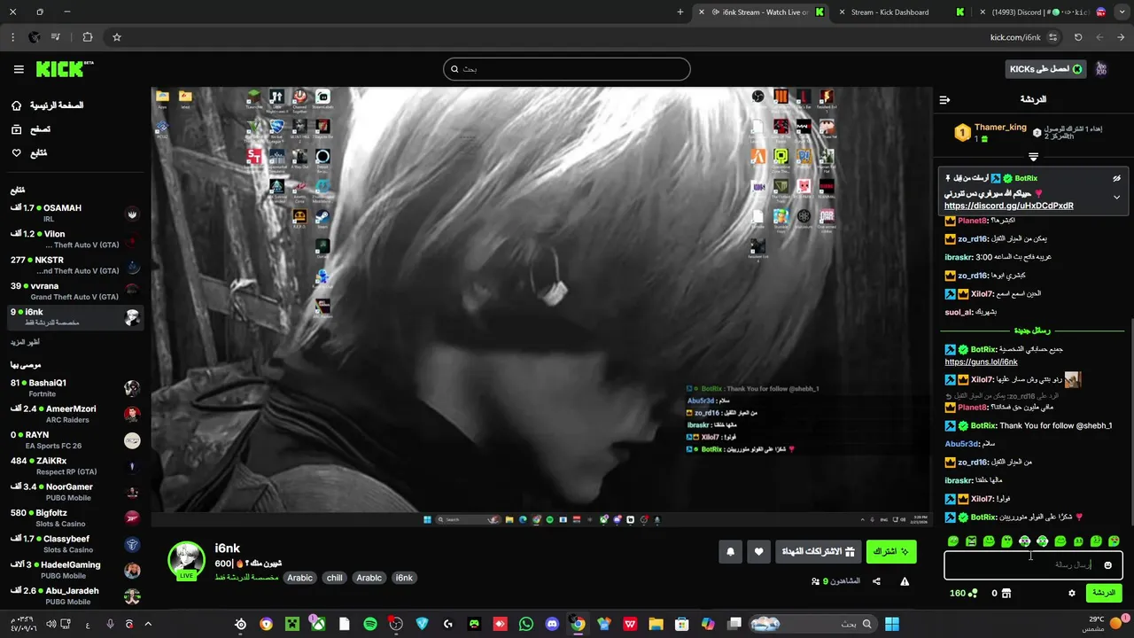1134x638 pixels.
Task: Open browser extensions puzzle icon
Action: pos(87,37)
